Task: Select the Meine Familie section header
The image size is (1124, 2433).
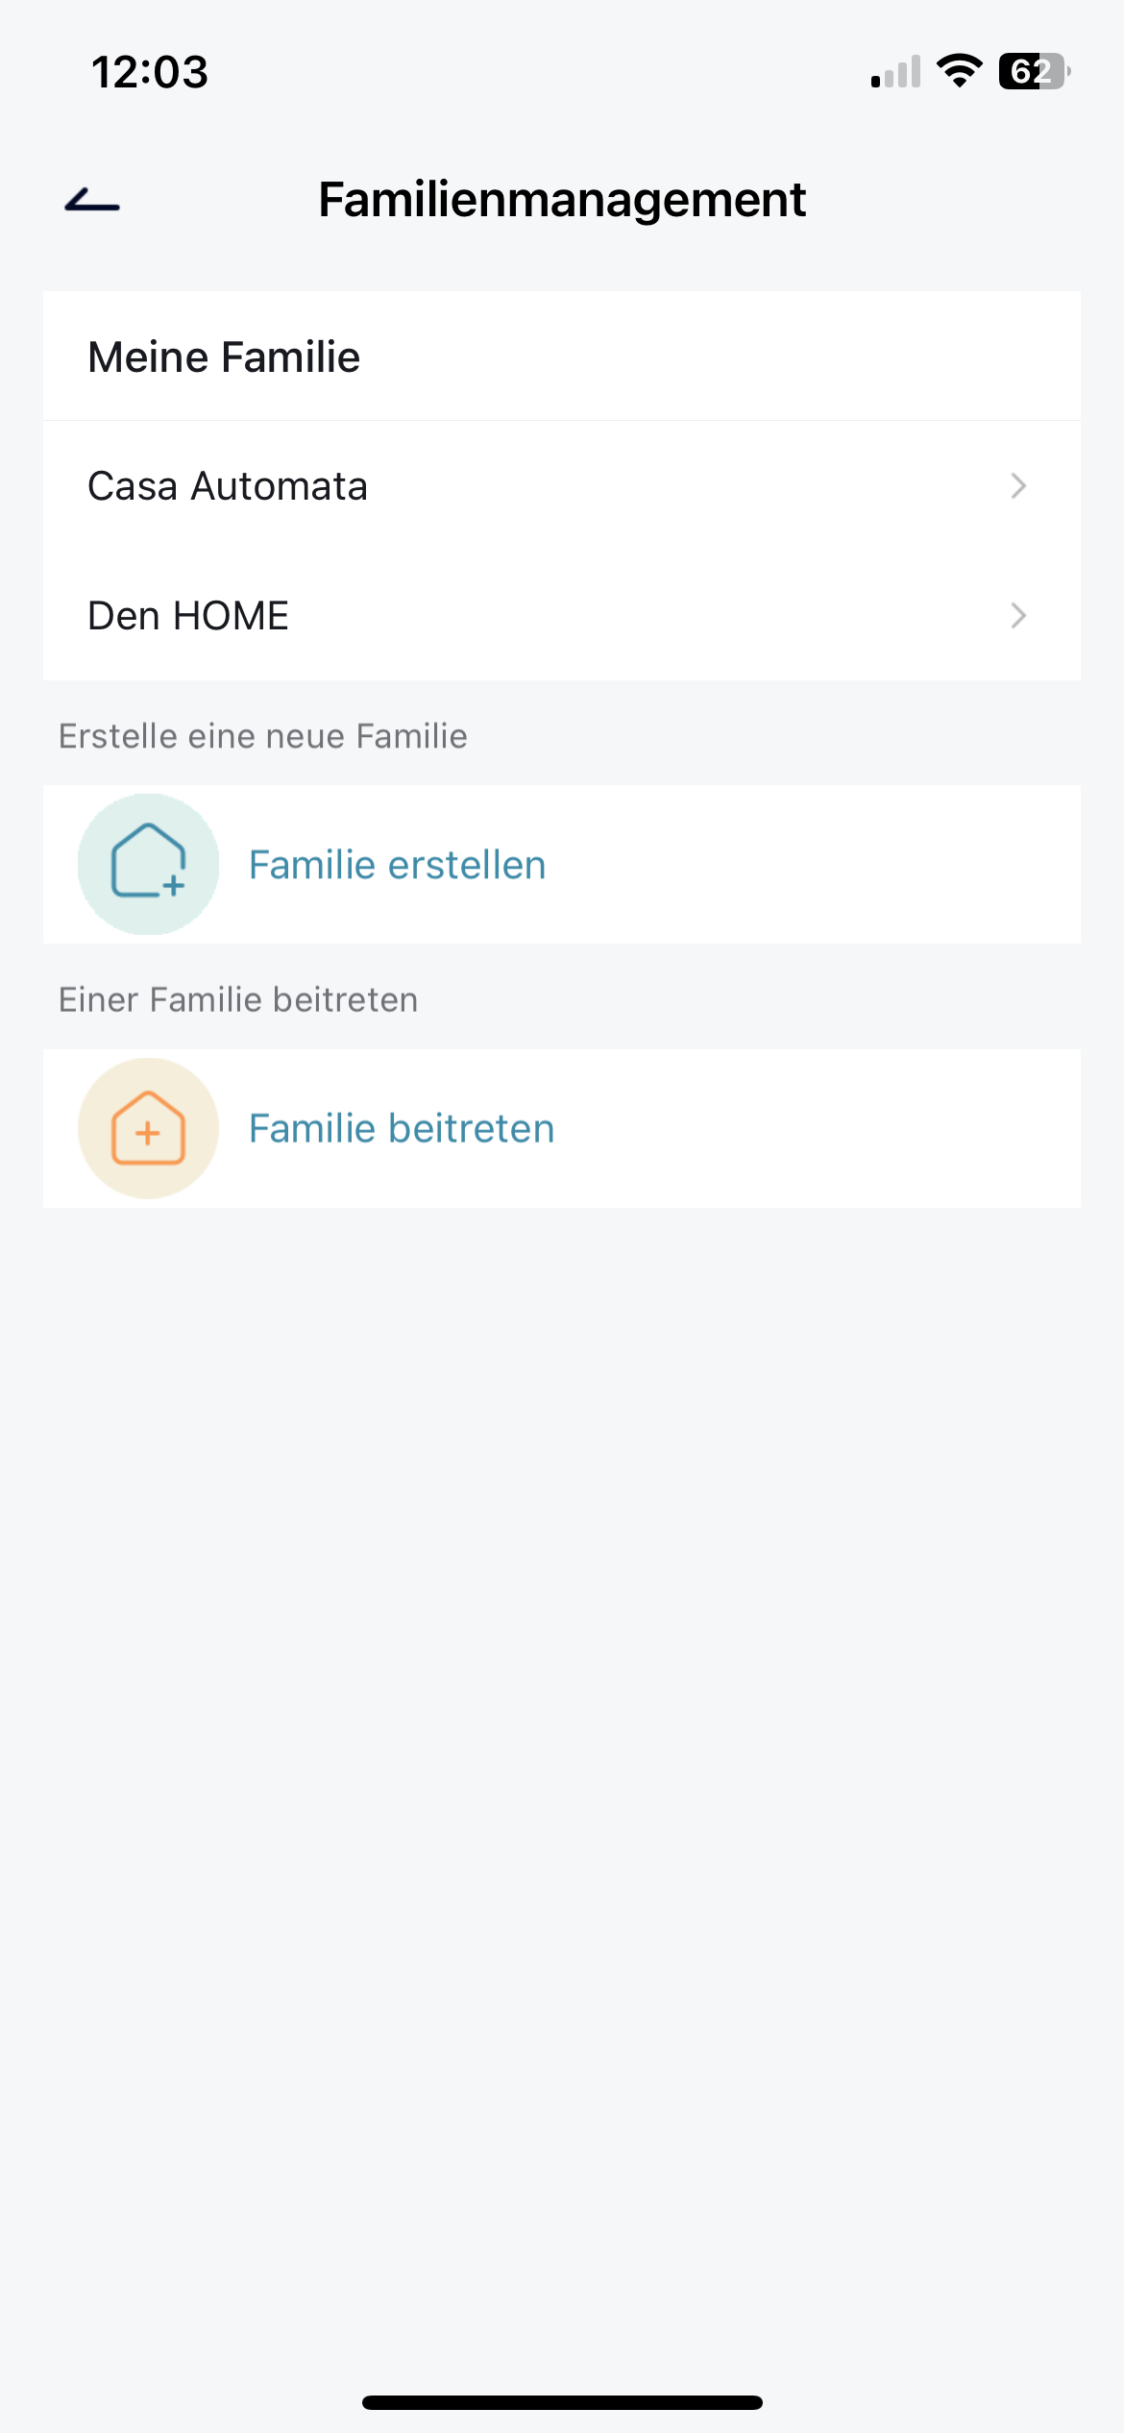Action: 224,357
